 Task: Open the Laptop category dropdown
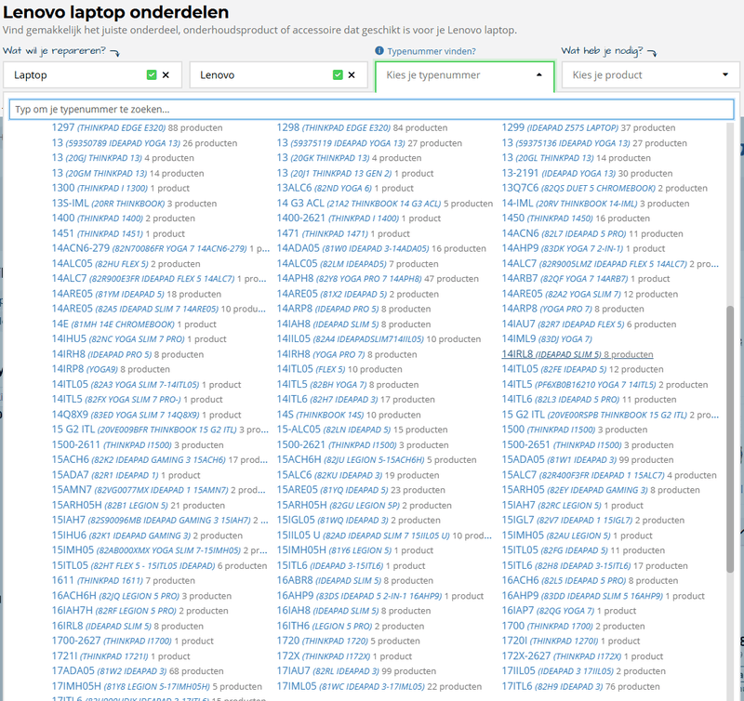click(92, 75)
